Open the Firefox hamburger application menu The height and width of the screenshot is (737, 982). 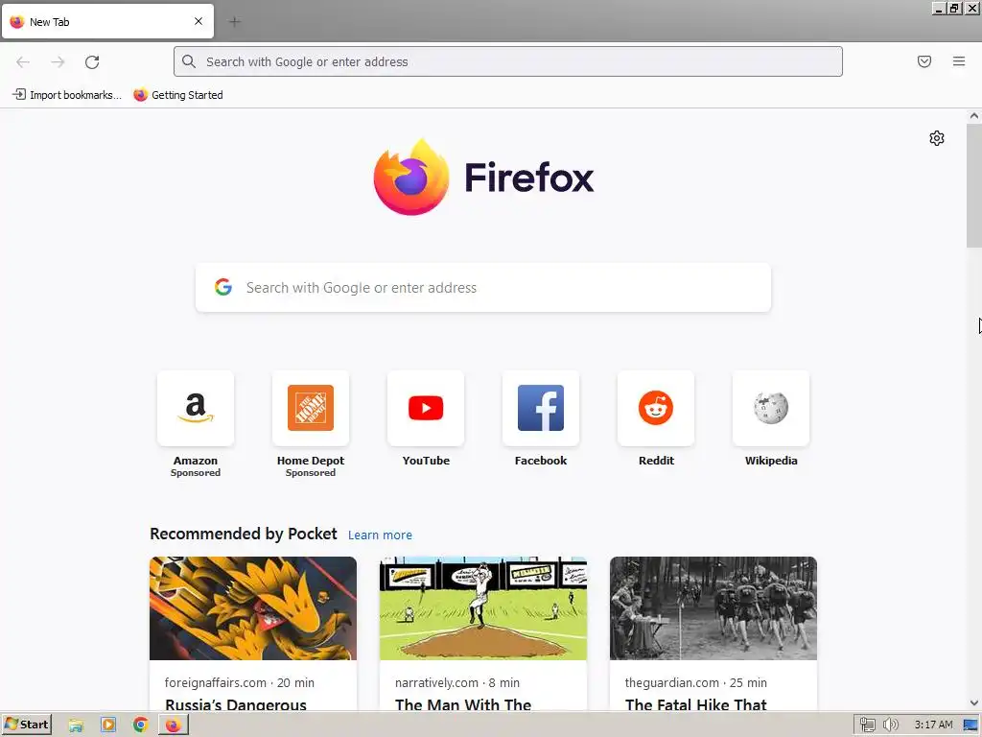[959, 61]
